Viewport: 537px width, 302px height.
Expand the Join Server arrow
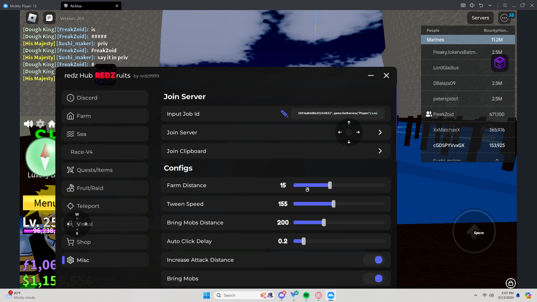click(x=380, y=132)
